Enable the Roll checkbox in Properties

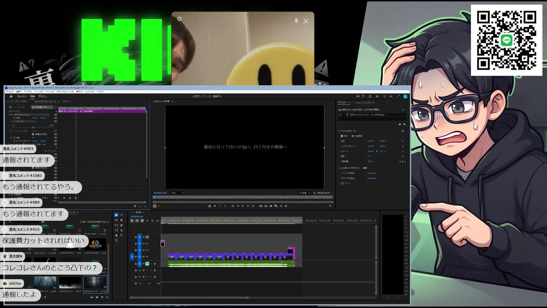tap(342, 183)
